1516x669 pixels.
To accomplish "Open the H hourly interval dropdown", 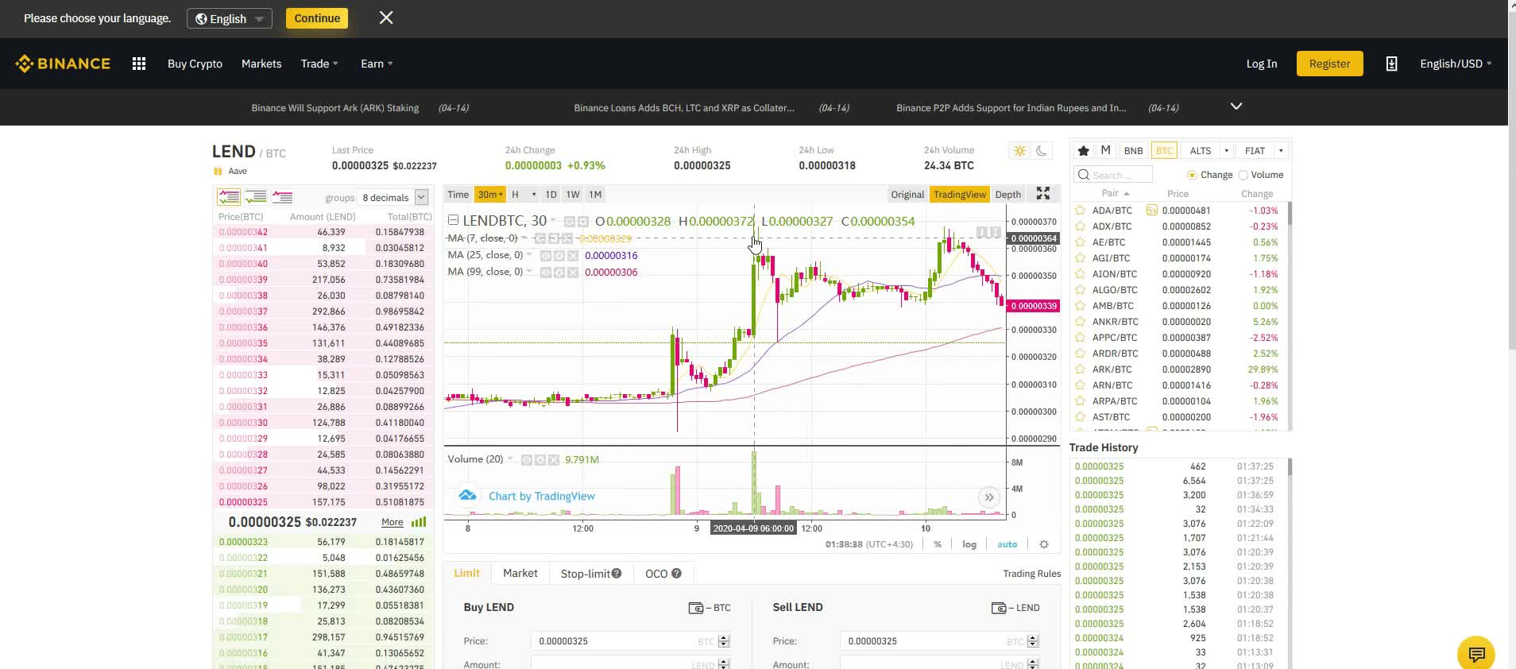I will (x=524, y=195).
